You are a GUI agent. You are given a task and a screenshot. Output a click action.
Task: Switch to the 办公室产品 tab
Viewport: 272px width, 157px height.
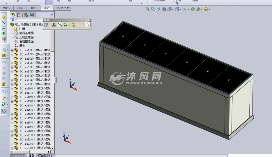tap(62, 8)
